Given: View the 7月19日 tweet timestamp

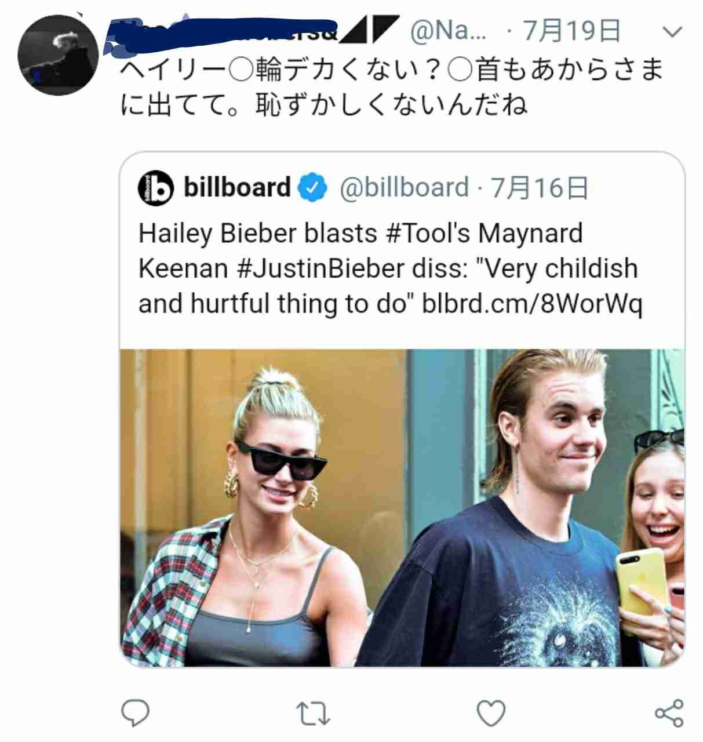Looking at the screenshot, I should tap(572, 31).
